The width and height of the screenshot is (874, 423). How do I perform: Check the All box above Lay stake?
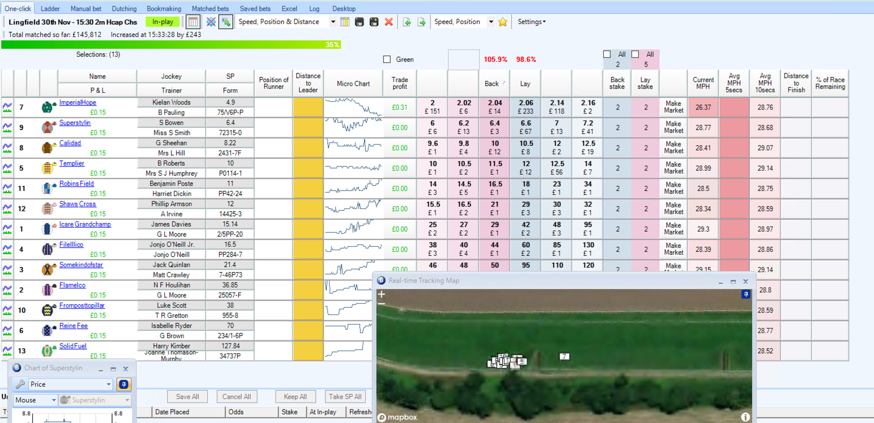pyautogui.click(x=635, y=54)
